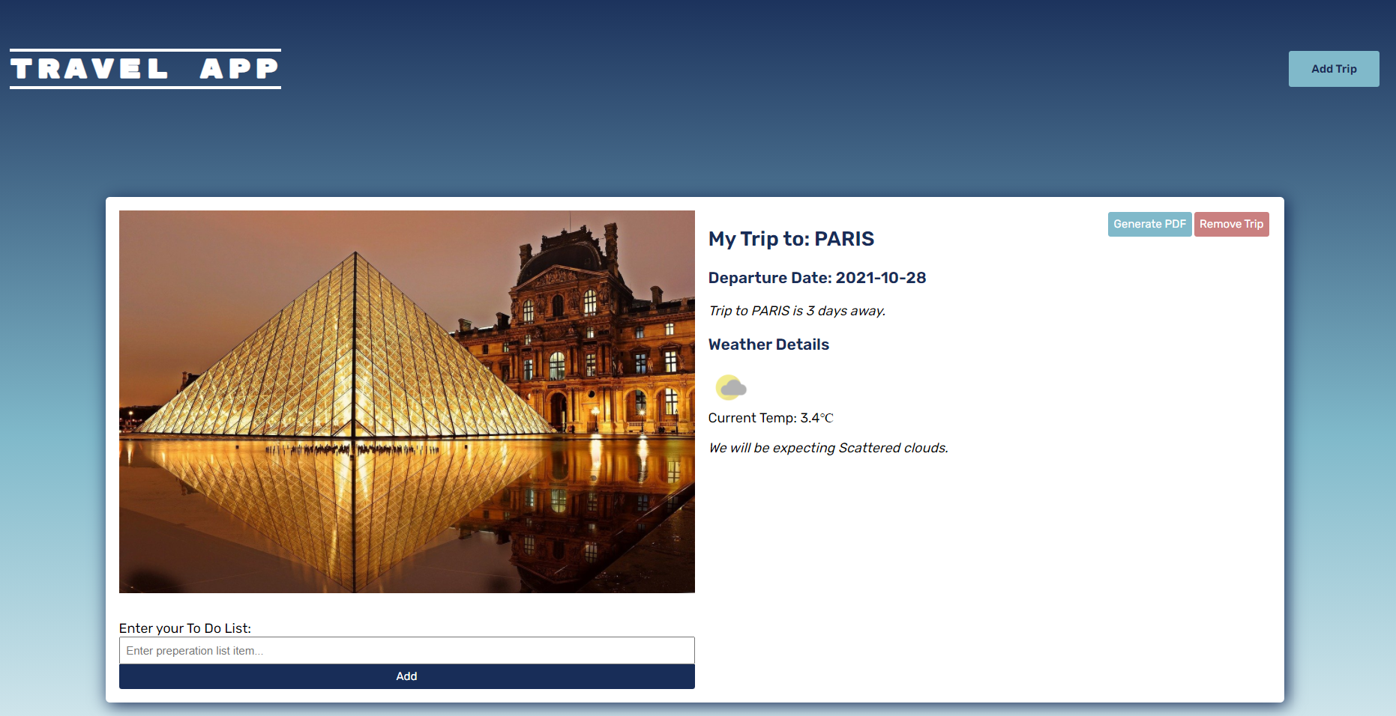Screen dimensions: 1396x716
Task: Select the 'Current Temp: 3.4°C' text
Action: tap(771, 418)
